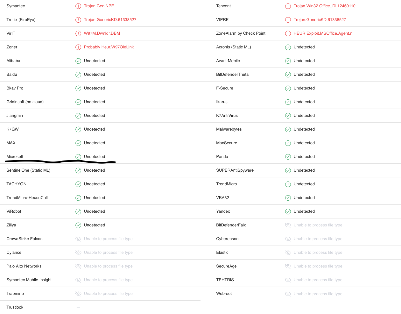Click the Trellix (FireEye) vendor name
Image resolution: width=401 pixels, height=314 pixels.
click(21, 20)
